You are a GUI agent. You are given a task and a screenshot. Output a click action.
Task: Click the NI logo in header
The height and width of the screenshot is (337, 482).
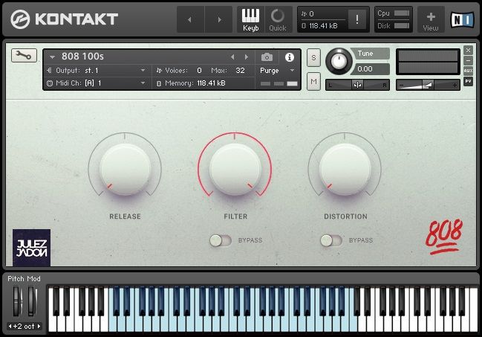(x=461, y=19)
